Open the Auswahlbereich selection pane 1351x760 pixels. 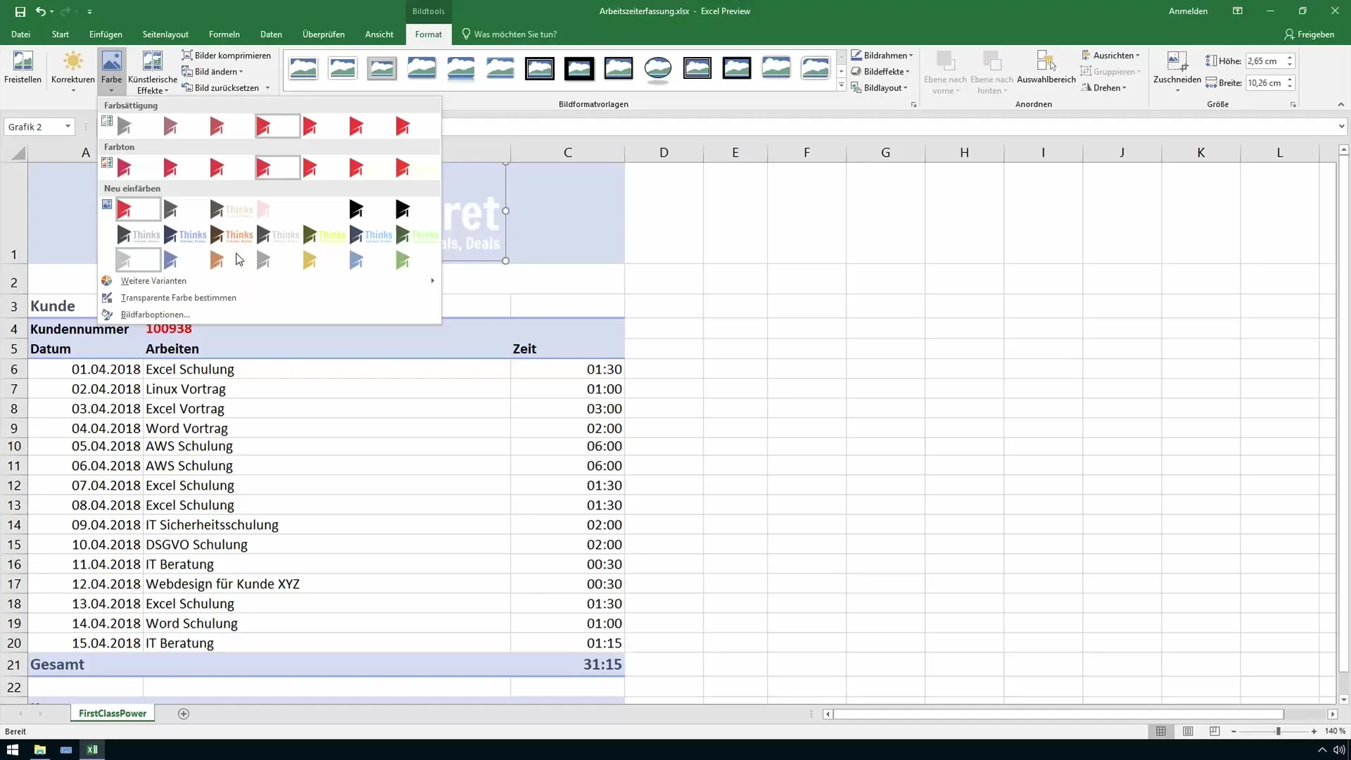point(1046,68)
